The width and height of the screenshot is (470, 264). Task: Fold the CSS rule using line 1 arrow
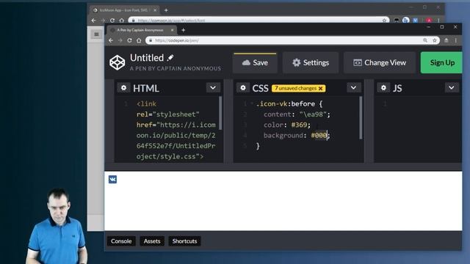coord(252,103)
